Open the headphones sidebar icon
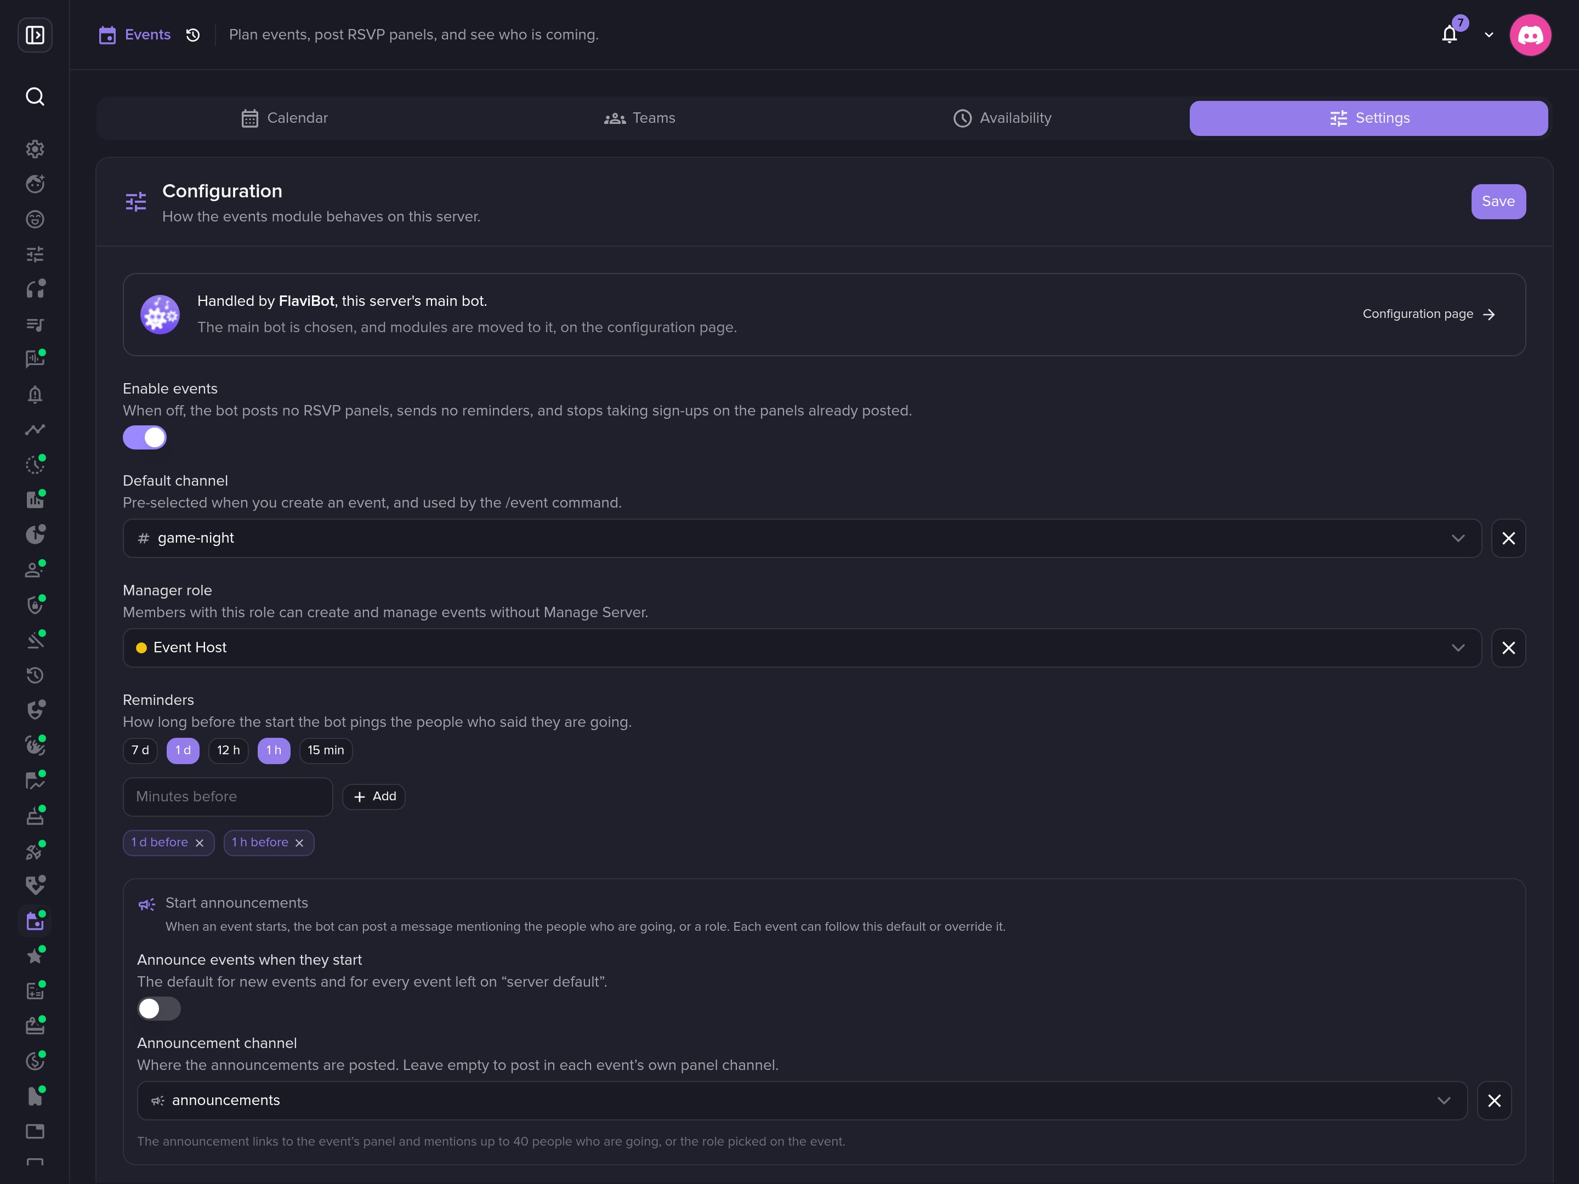Screen dimensions: 1579x1184 (x=35, y=289)
